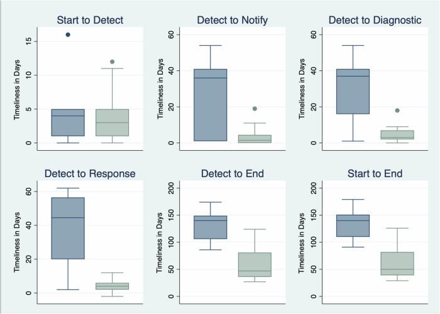Screen dimensions: 440x314
Task: Select the blue box in Start to End plot
Action: pyautogui.click(x=353, y=225)
